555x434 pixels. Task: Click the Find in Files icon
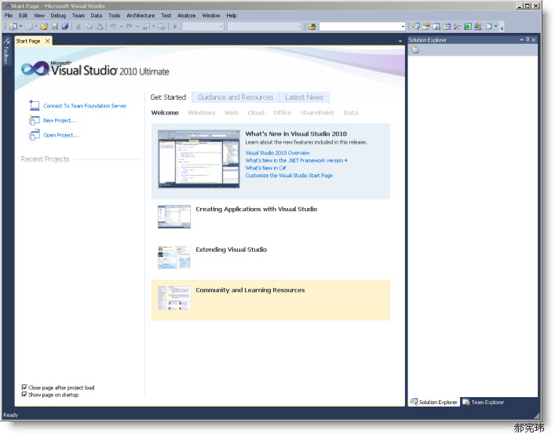312,27
